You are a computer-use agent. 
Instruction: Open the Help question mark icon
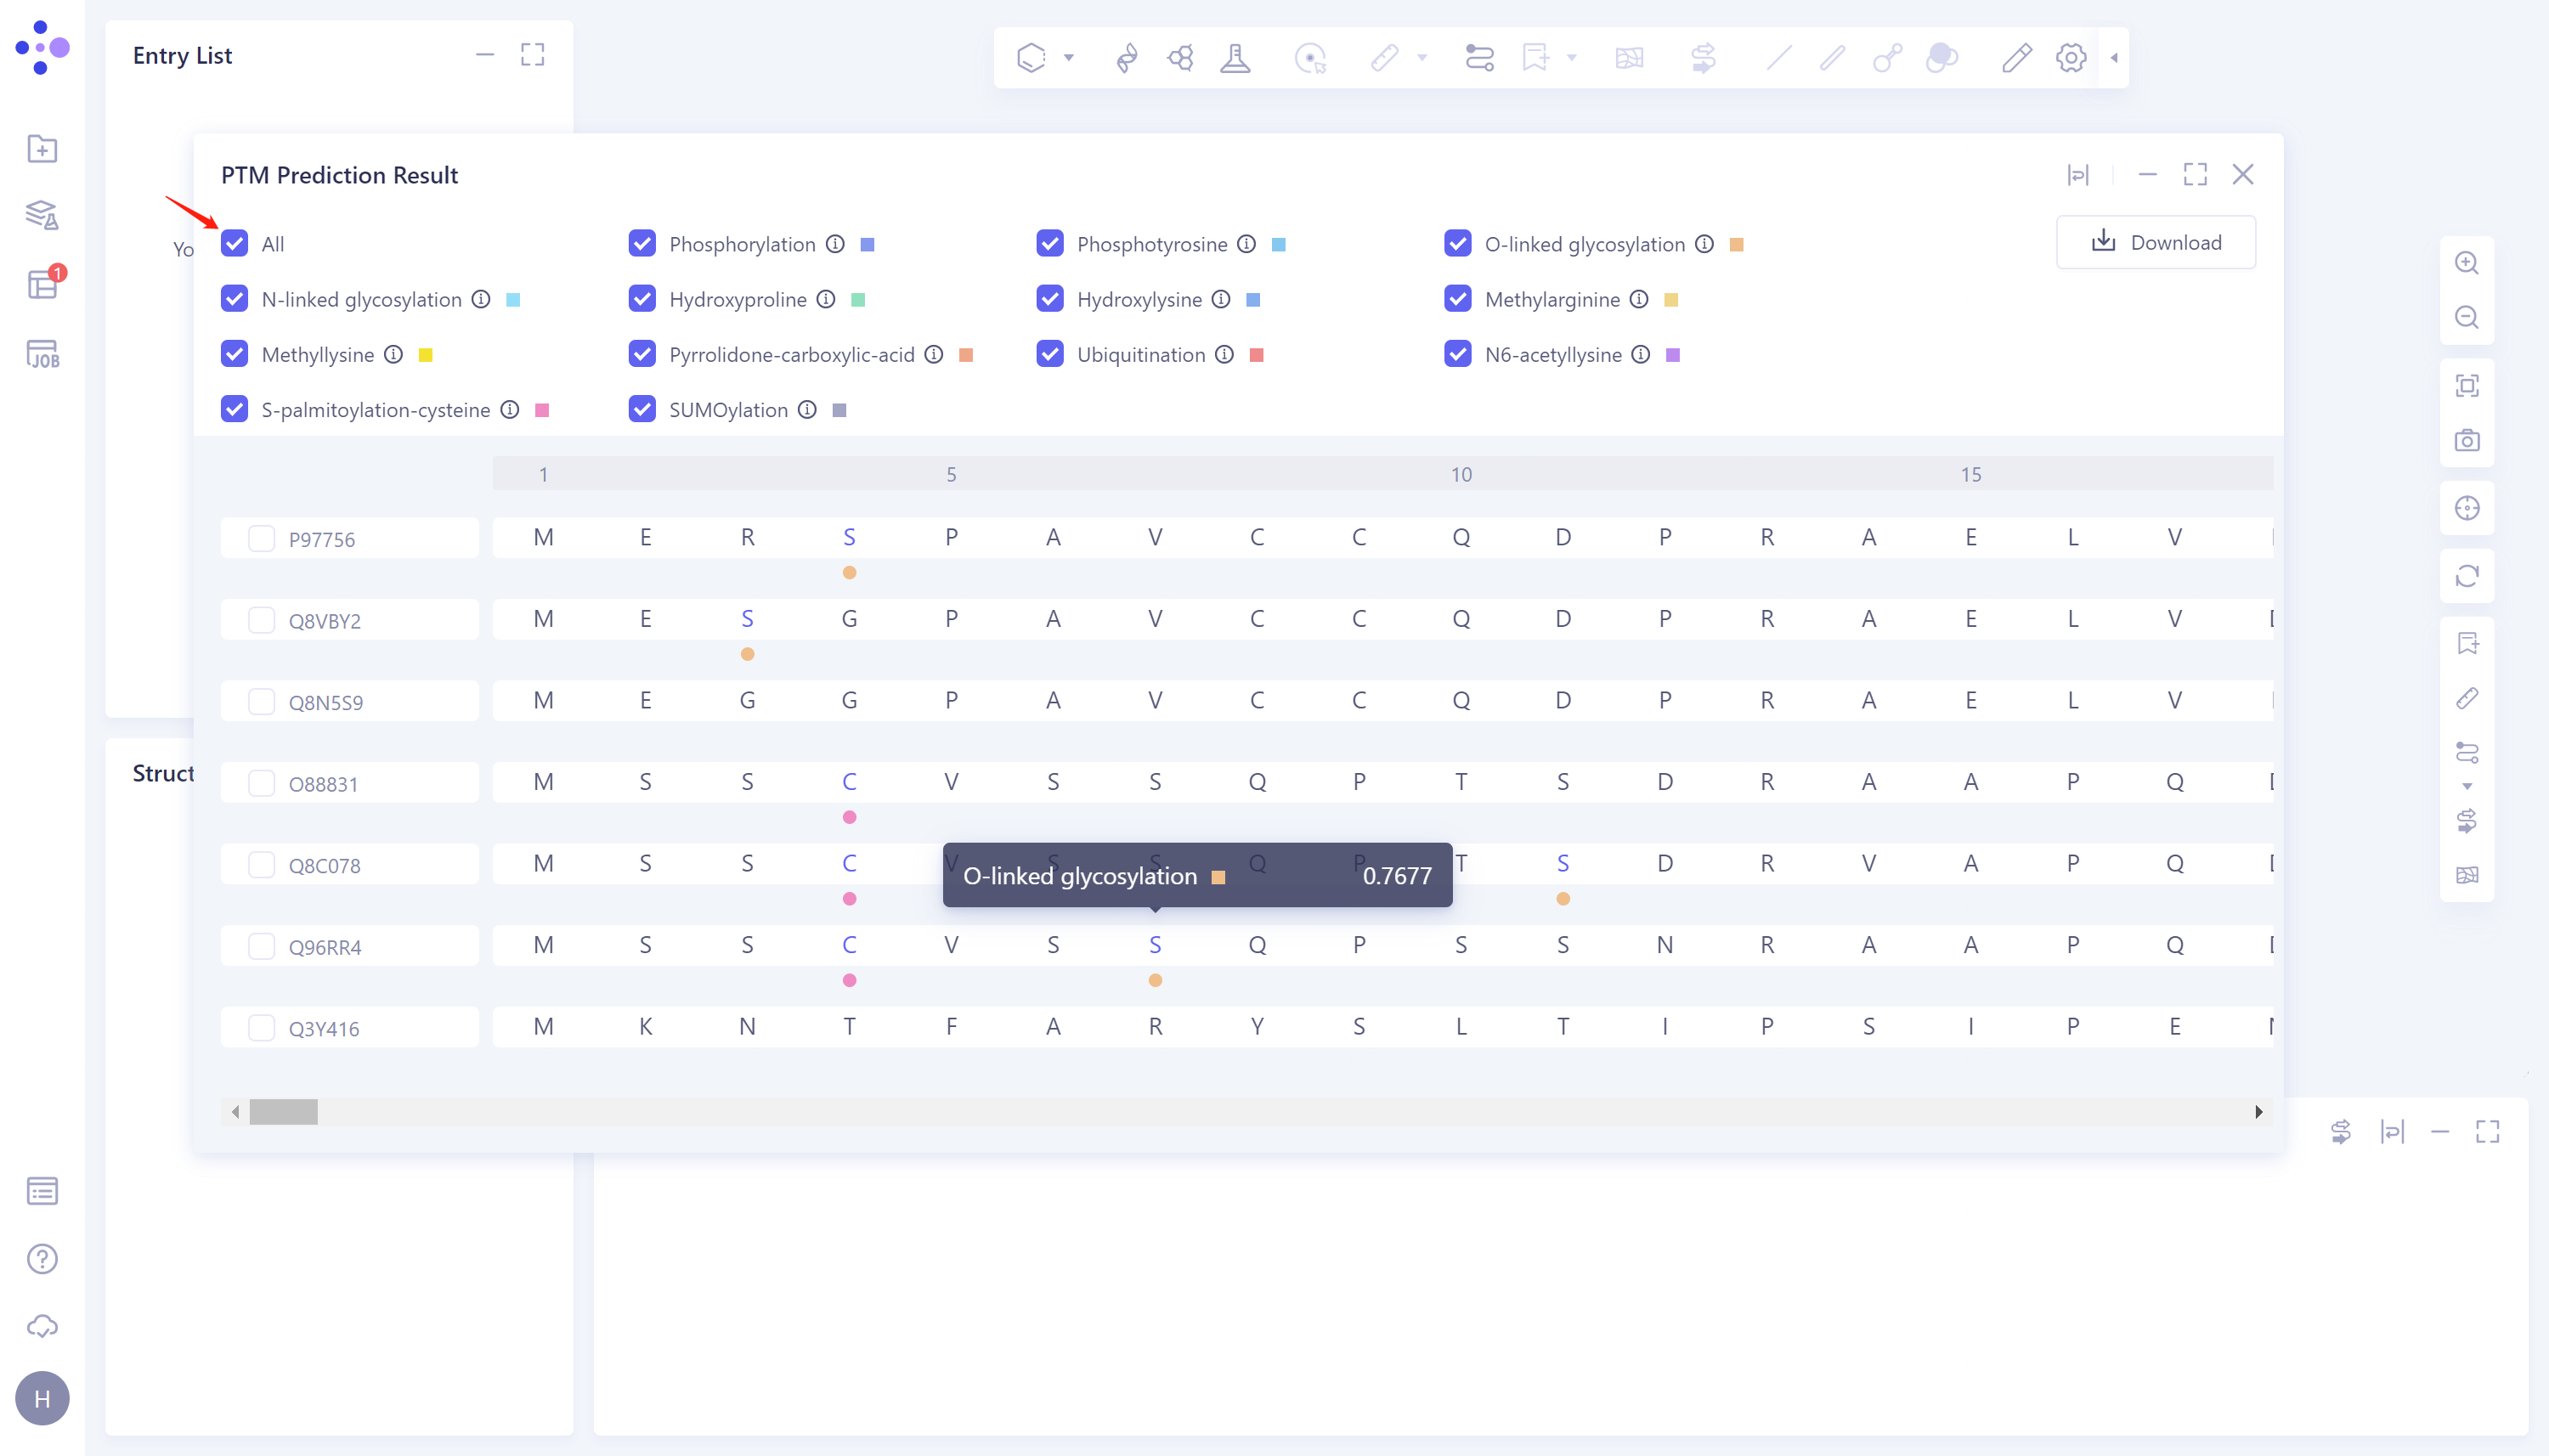click(x=42, y=1258)
